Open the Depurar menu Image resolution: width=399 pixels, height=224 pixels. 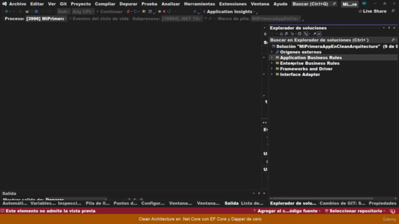tap(128, 4)
